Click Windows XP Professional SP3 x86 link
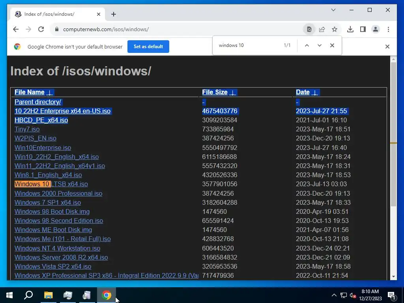This screenshot has width=404, height=303. pos(107,275)
